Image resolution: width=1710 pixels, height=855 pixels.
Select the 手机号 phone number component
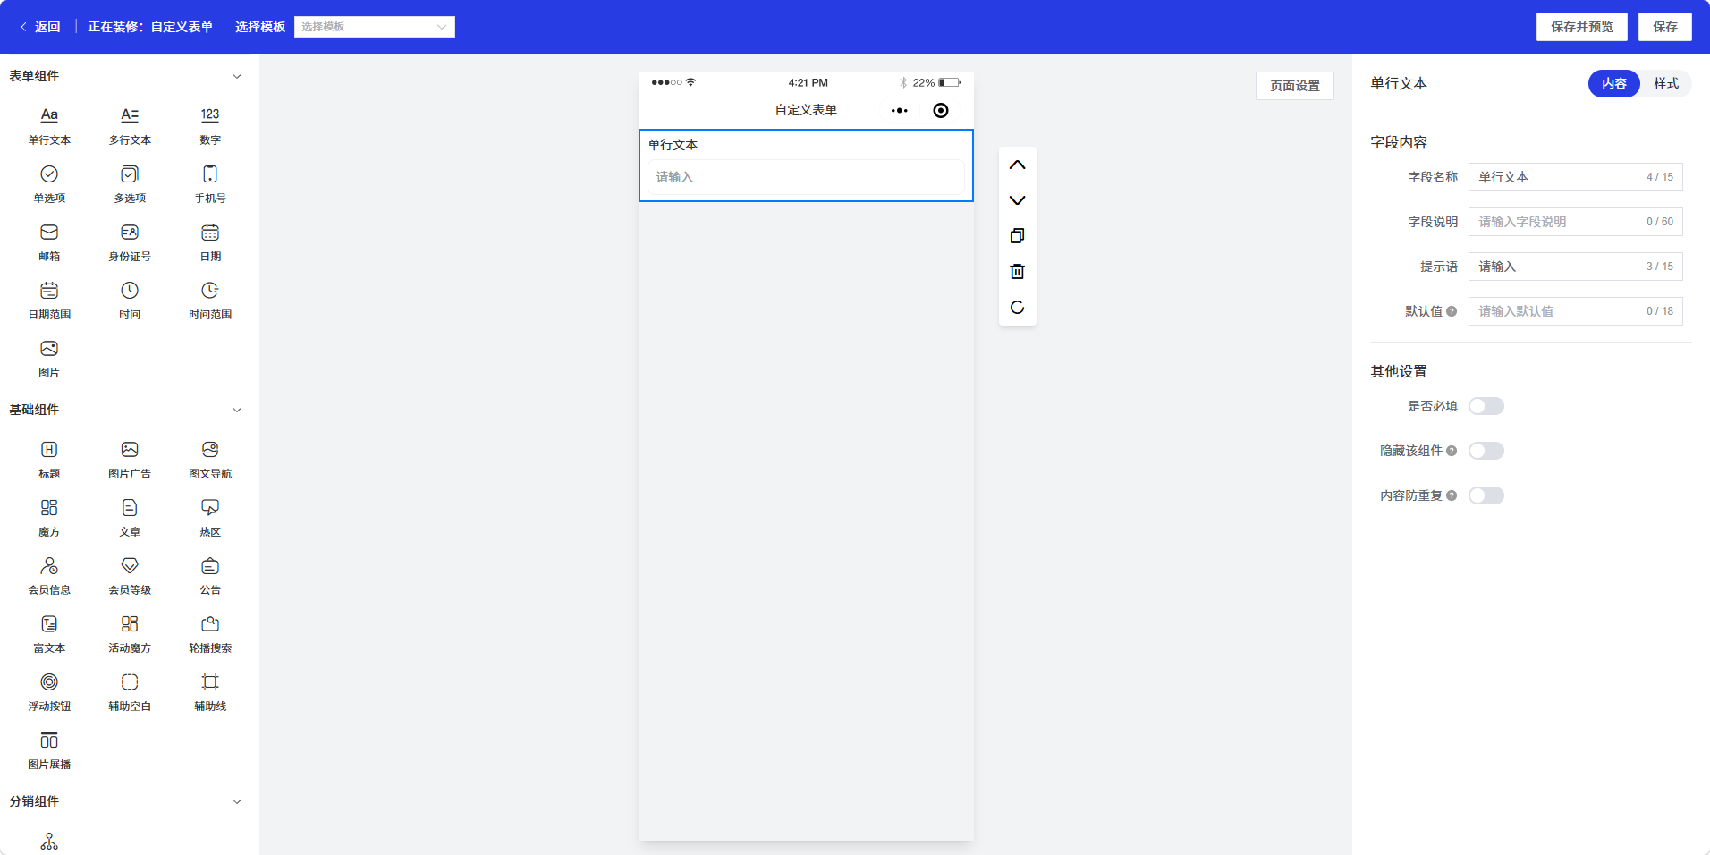[x=210, y=183]
